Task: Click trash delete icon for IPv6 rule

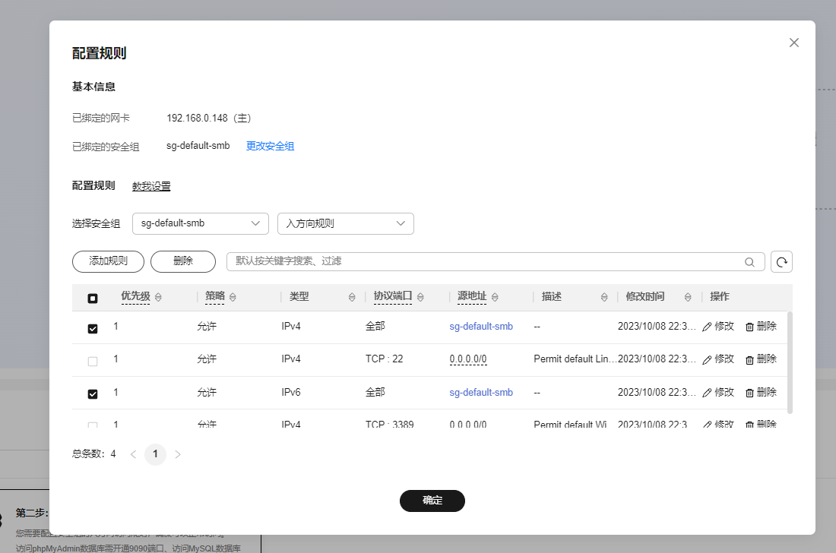Action: coord(749,393)
